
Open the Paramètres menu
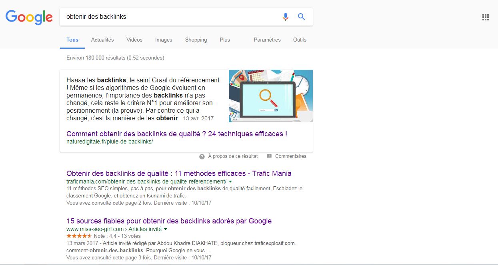coord(267,40)
